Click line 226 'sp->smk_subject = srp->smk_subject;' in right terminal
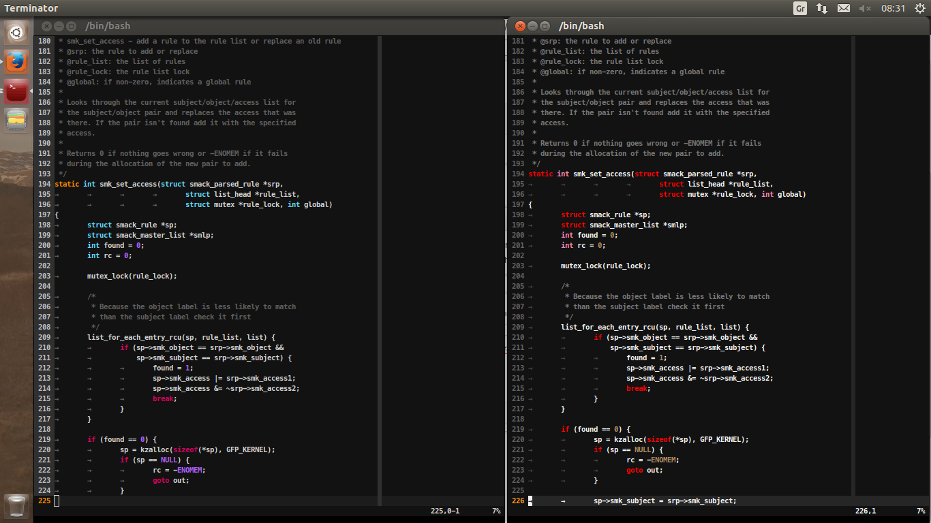 [665, 501]
